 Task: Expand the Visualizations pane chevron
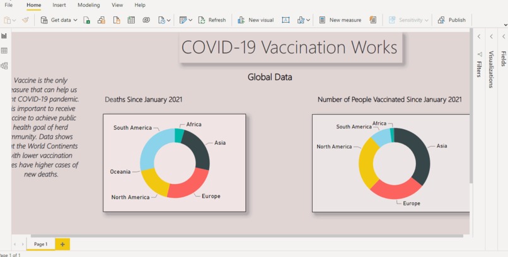coord(492,37)
